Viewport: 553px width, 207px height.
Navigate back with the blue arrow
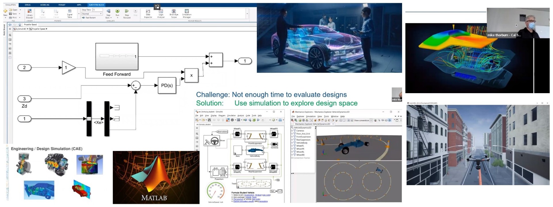point(10,25)
